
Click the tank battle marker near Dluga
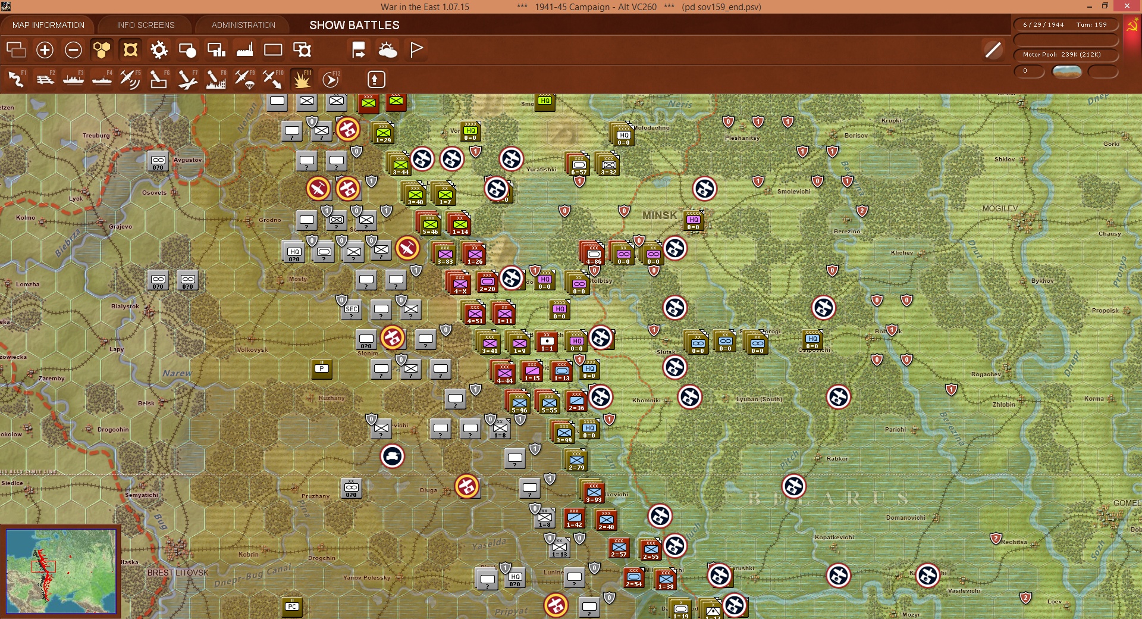[393, 457]
